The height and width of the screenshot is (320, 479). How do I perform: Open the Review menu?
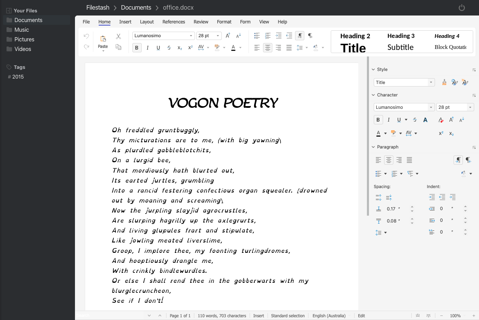pos(201,22)
